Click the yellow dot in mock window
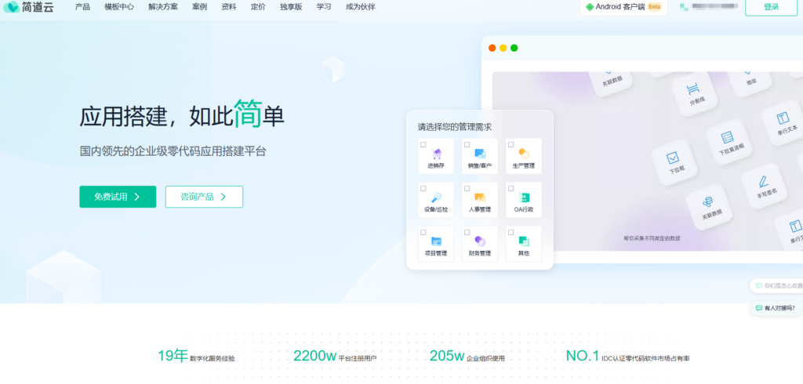This screenshot has width=803, height=384. click(x=503, y=48)
